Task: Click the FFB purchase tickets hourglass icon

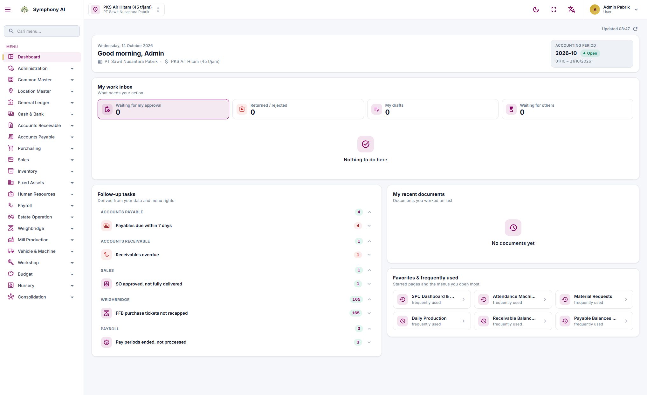Action: [x=107, y=313]
